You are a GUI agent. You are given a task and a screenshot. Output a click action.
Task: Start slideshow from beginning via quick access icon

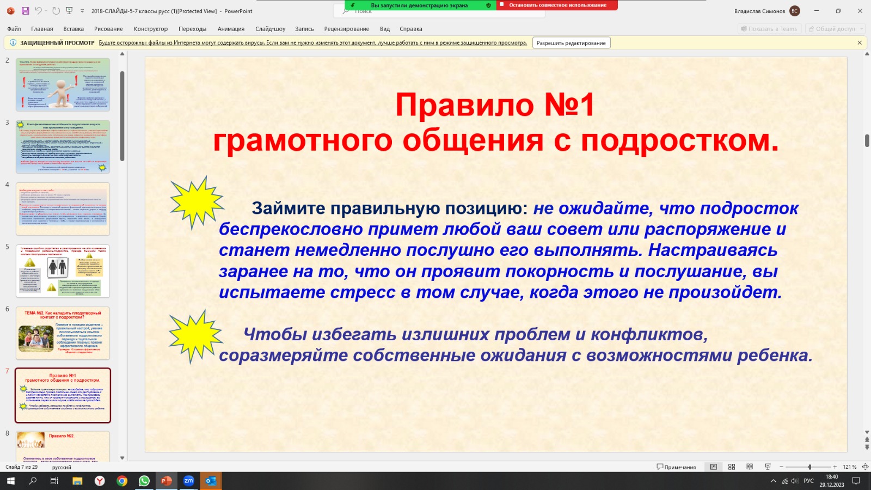click(69, 11)
